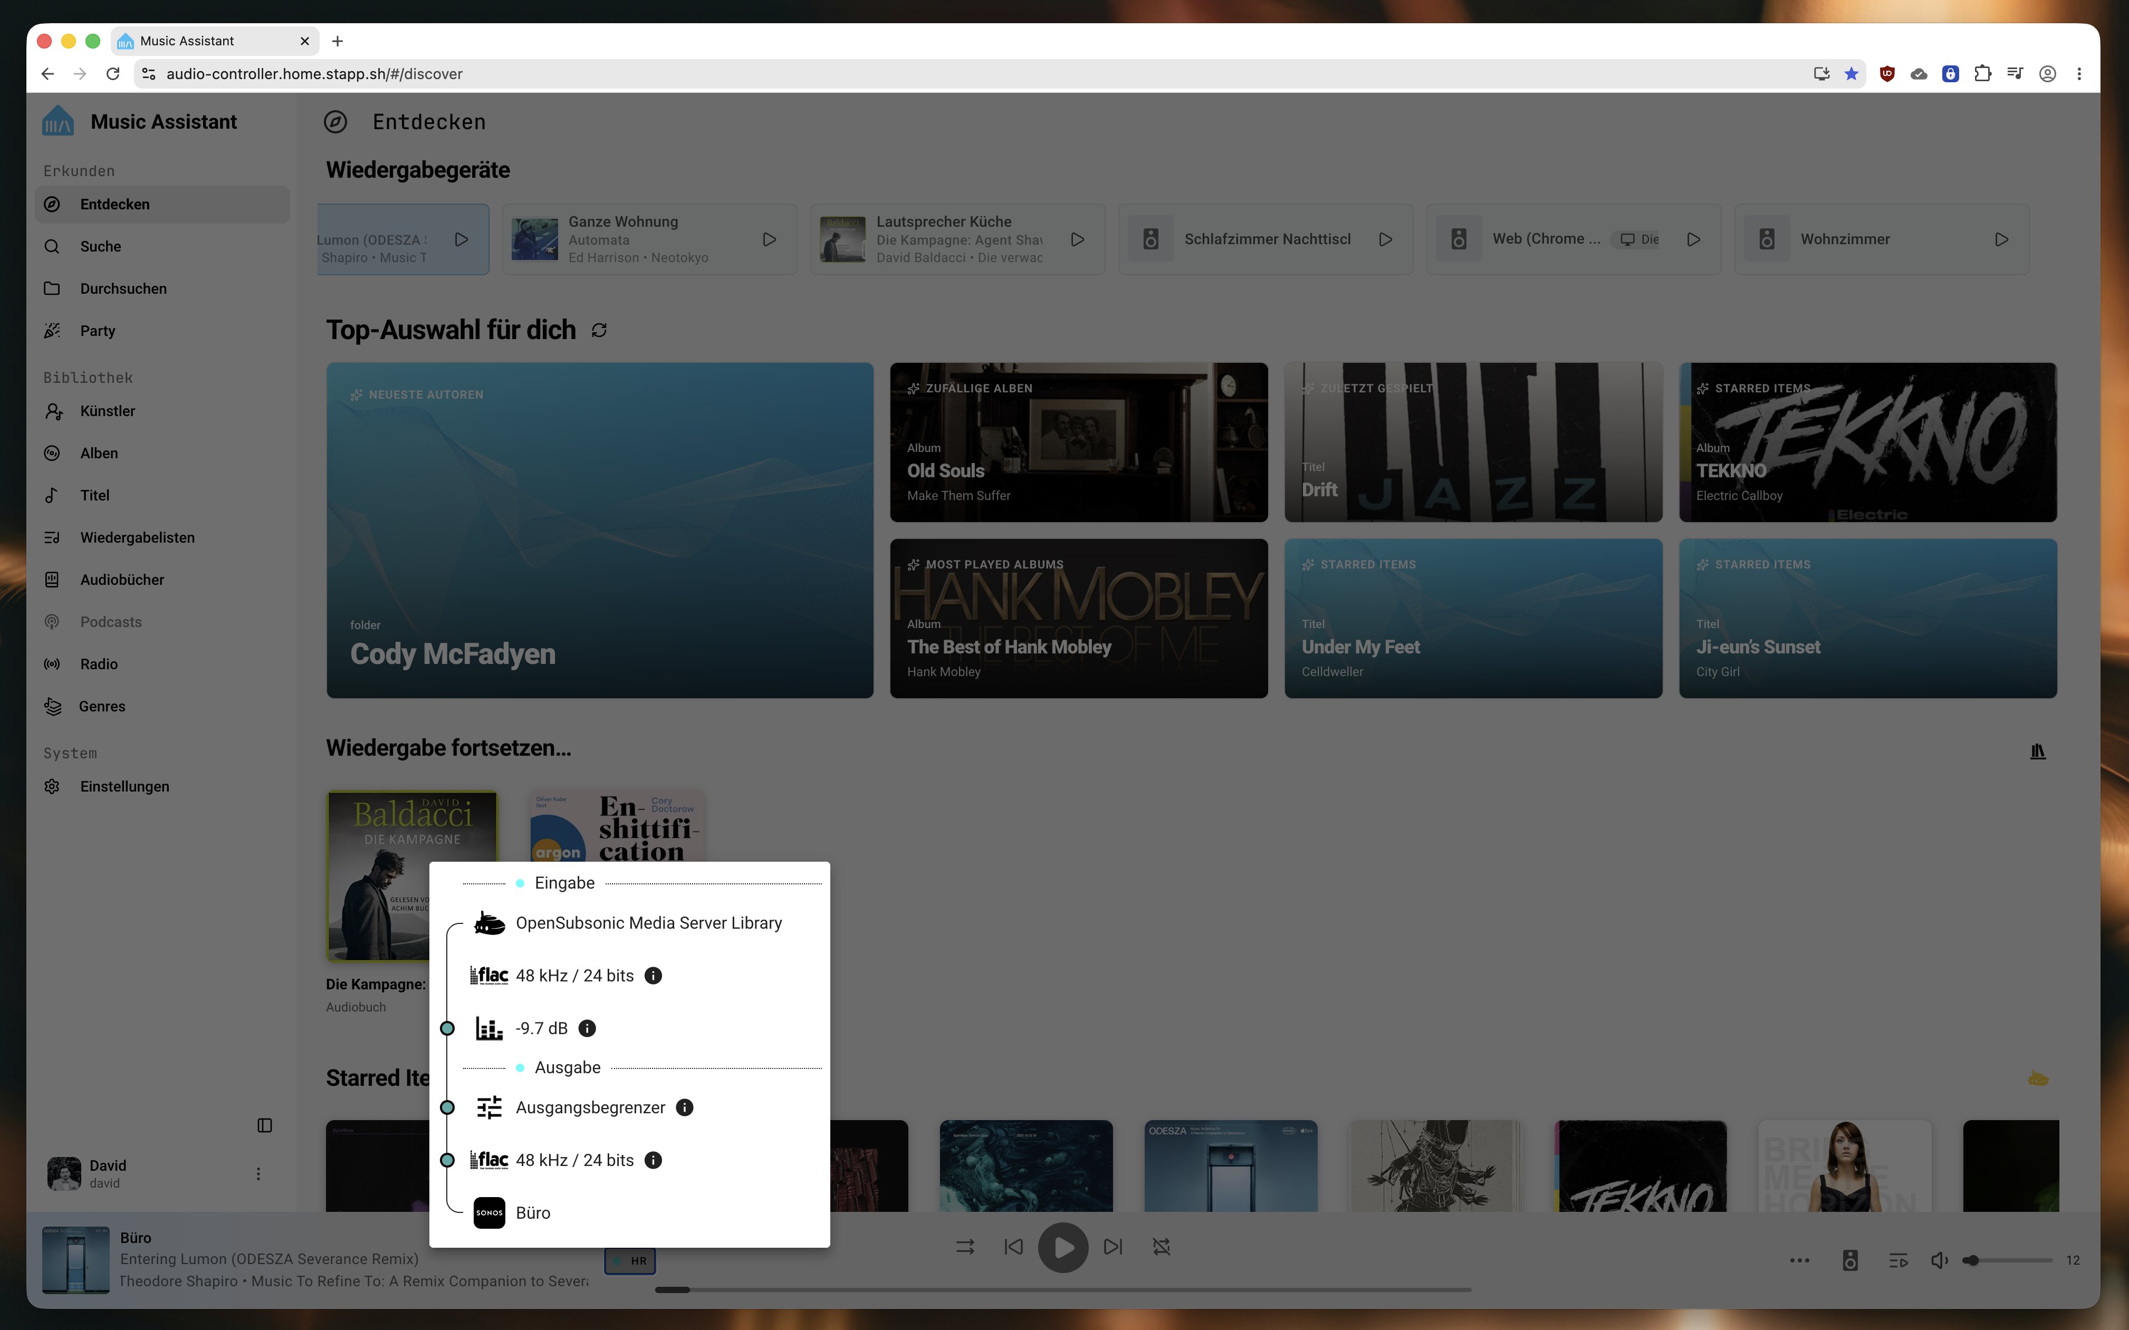Click the Ausgangsbegrenzer equalizer icon
This screenshot has width=2129, height=1330.
(x=489, y=1107)
